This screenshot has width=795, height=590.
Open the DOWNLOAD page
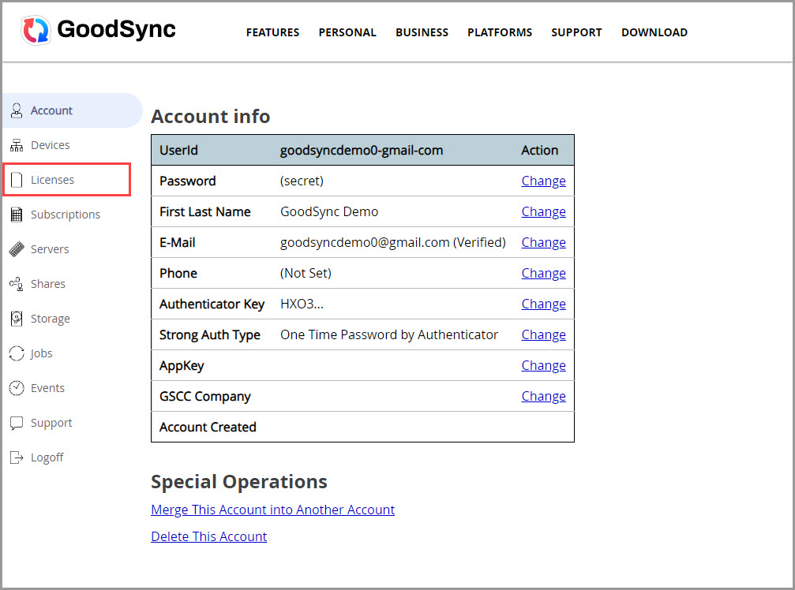coord(654,32)
